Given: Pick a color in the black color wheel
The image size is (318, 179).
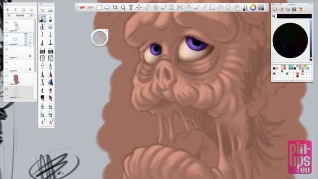Looking at the screenshot, I should pos(290,40).
